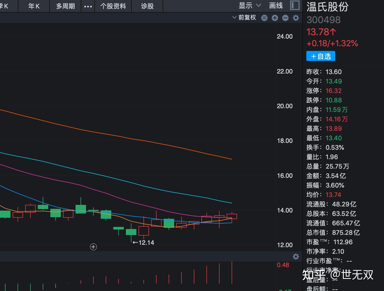Click the 20.00 price axis label
The image size is (384, 291).
[x=285, y=106]
